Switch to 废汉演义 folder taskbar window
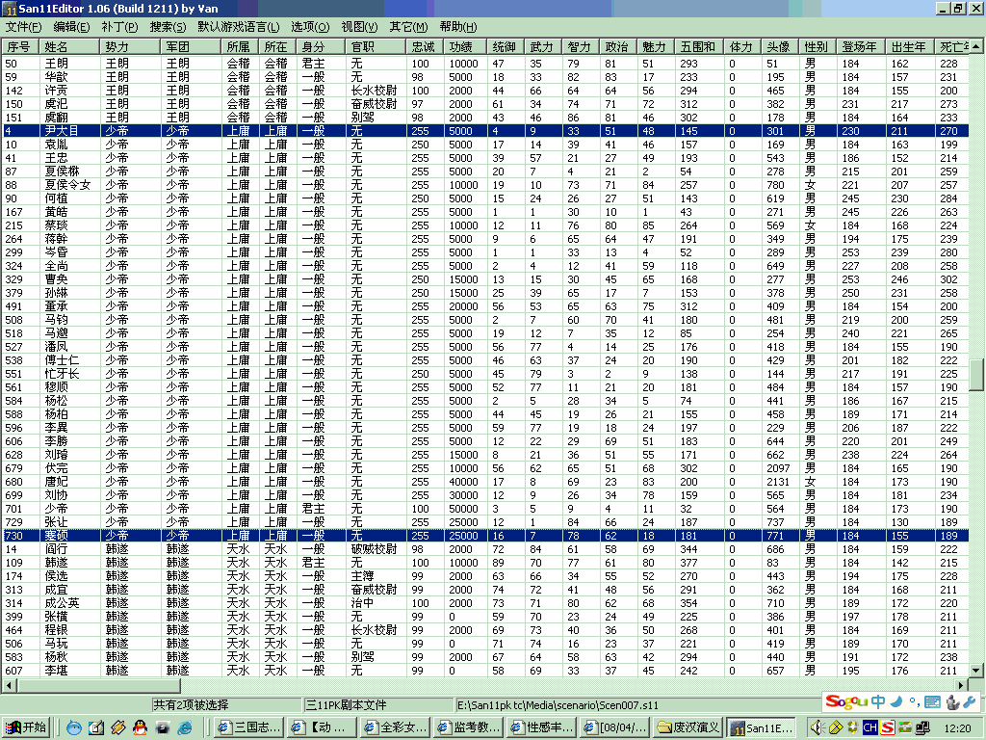986x740 pixels. click(688, 727)
